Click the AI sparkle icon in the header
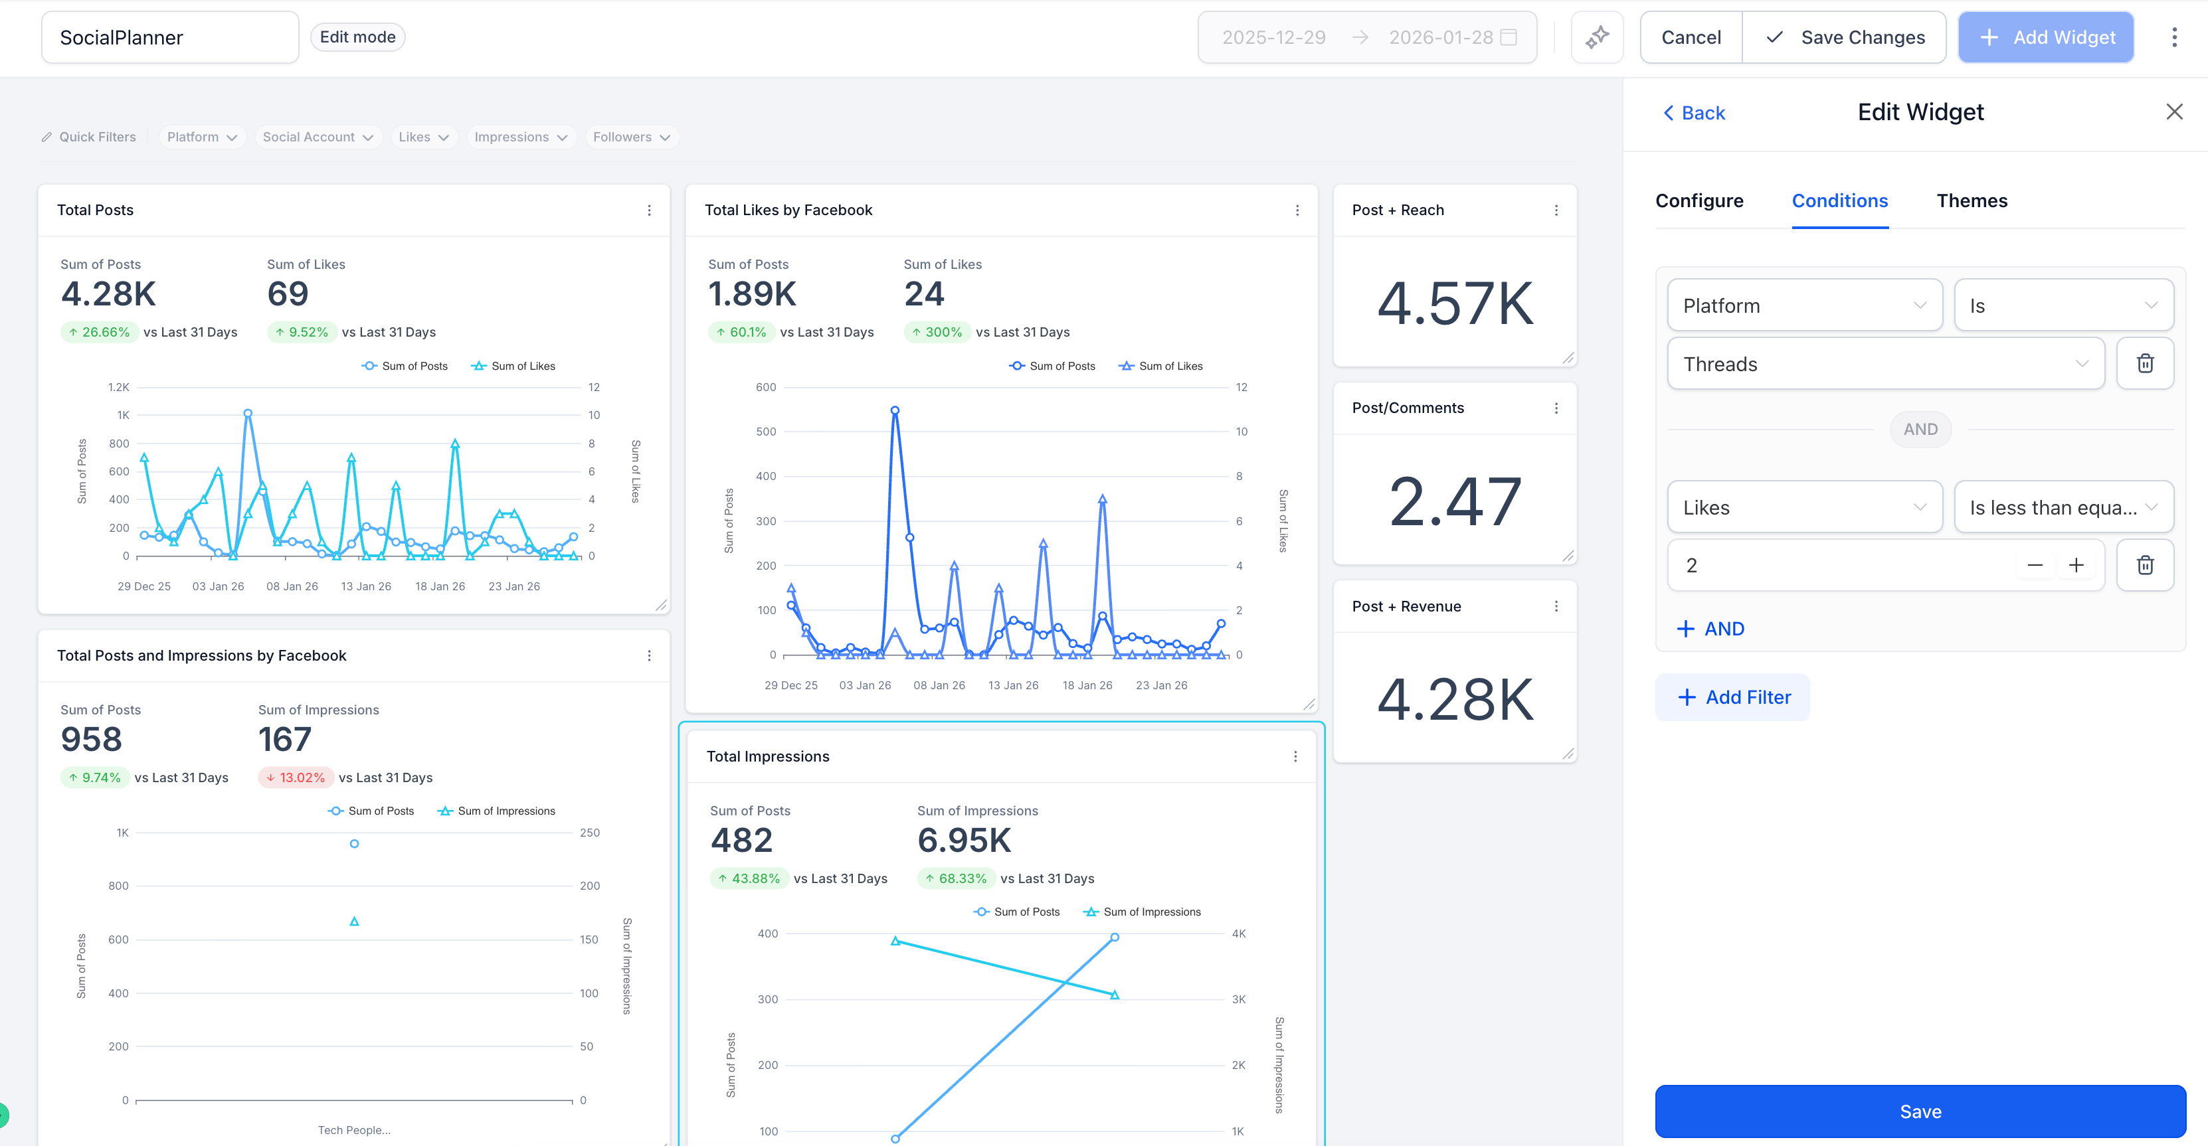 coord(1597,37)
